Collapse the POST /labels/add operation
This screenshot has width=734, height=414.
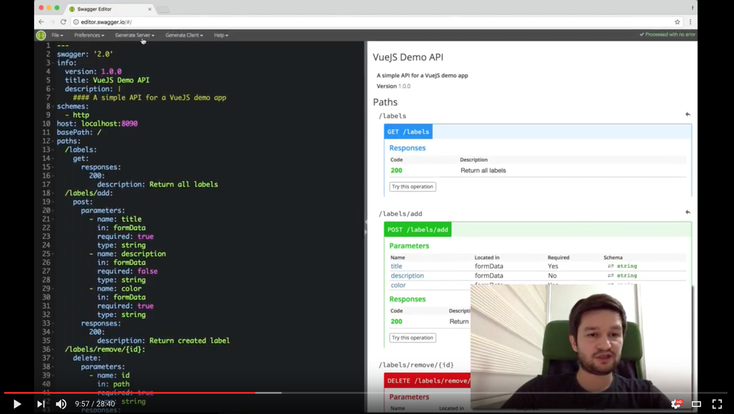418,230
